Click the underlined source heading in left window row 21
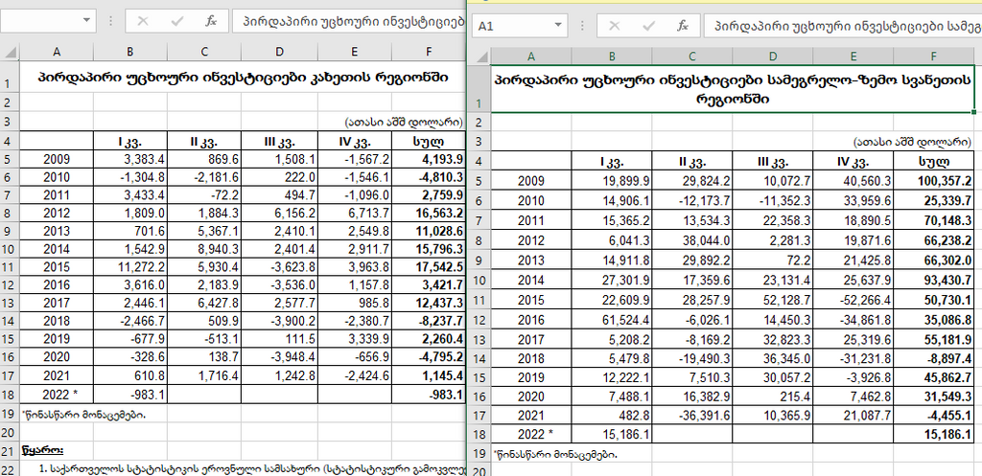982x476 pixels. [42, 450]
